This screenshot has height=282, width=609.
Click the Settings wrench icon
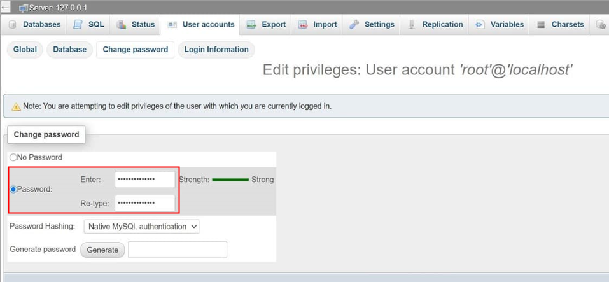coord(354,24)
